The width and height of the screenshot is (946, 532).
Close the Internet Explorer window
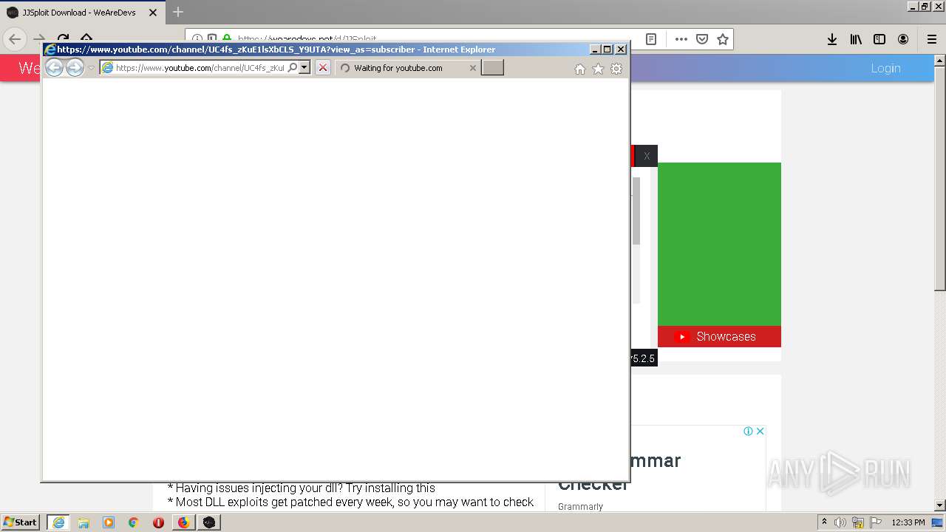point(621,50)
